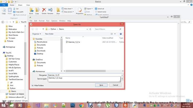Click the horizontal scrollbar in dialog file list

(86, 71)
